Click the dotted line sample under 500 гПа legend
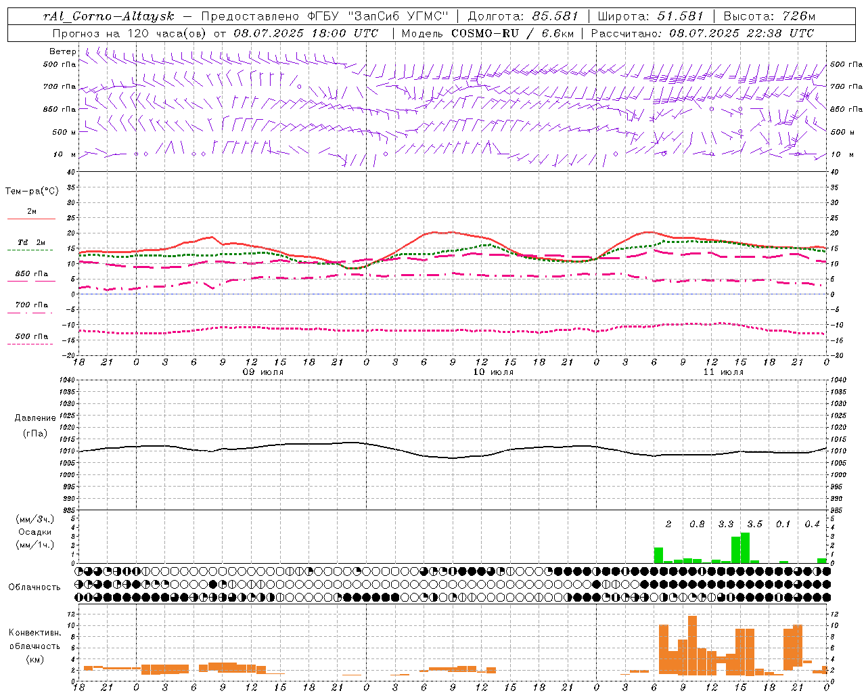 click(30, 344)
